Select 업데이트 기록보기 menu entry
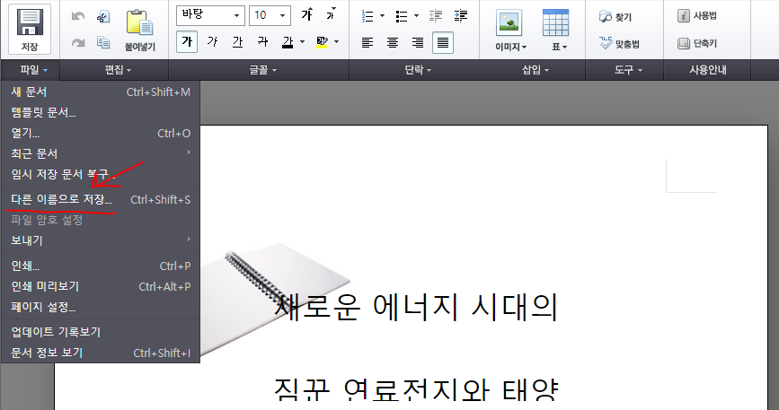The height and width of the screenshot is (410, 779). pos(101,332)
